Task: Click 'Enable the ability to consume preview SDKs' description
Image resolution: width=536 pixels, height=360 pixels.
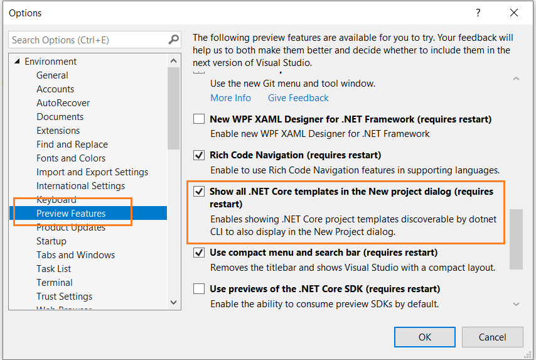Action: coord(324,304)
